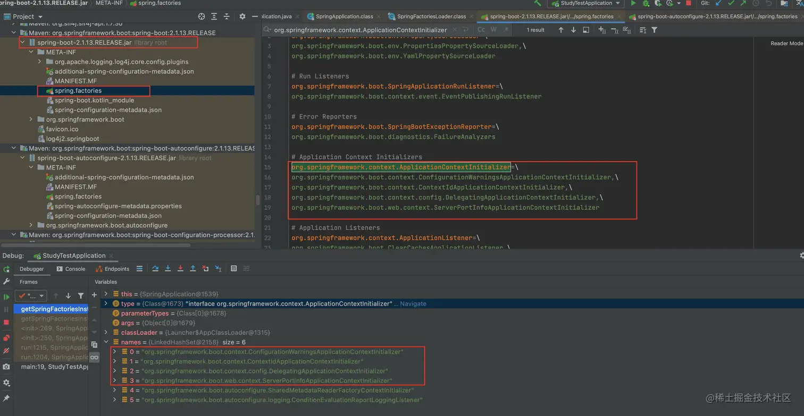Image resolution: width=804 pixels, height=416 pixels.
Task: Open the SpringFactoriesLoader.class editor tab
Action: (x=431, y=16)
